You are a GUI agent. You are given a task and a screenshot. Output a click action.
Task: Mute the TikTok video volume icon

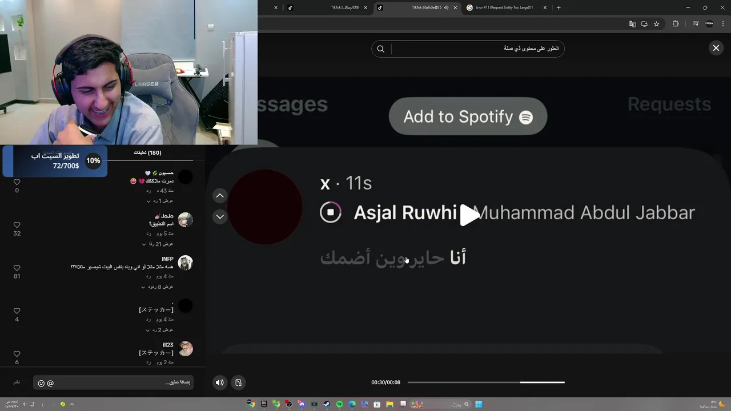pyautogui.click(x=219, y=382)
